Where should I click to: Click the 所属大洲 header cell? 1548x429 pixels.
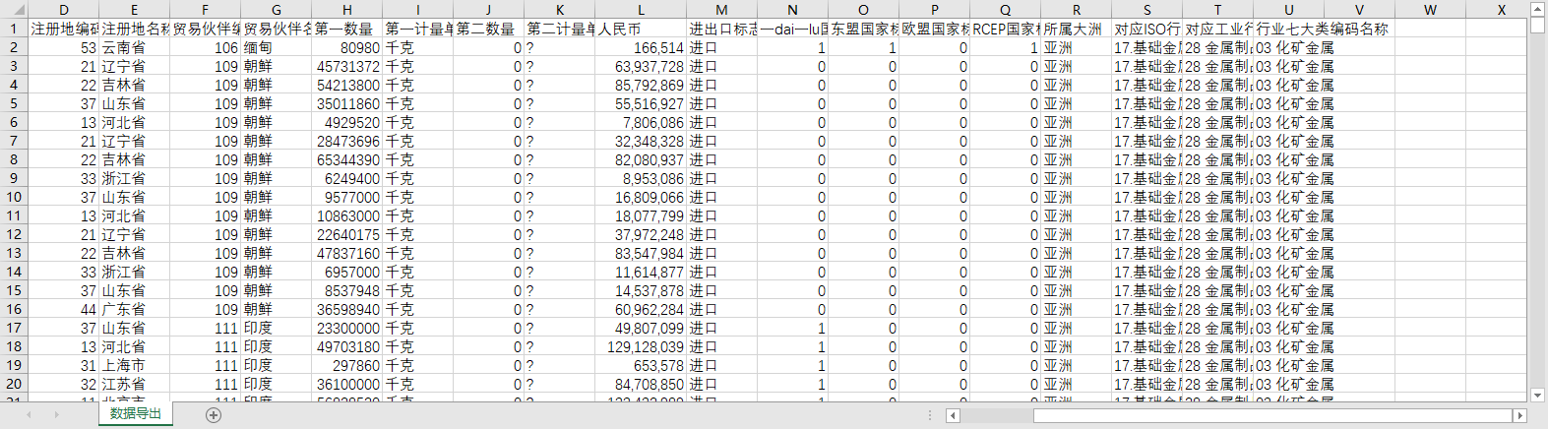[1076, 29]
